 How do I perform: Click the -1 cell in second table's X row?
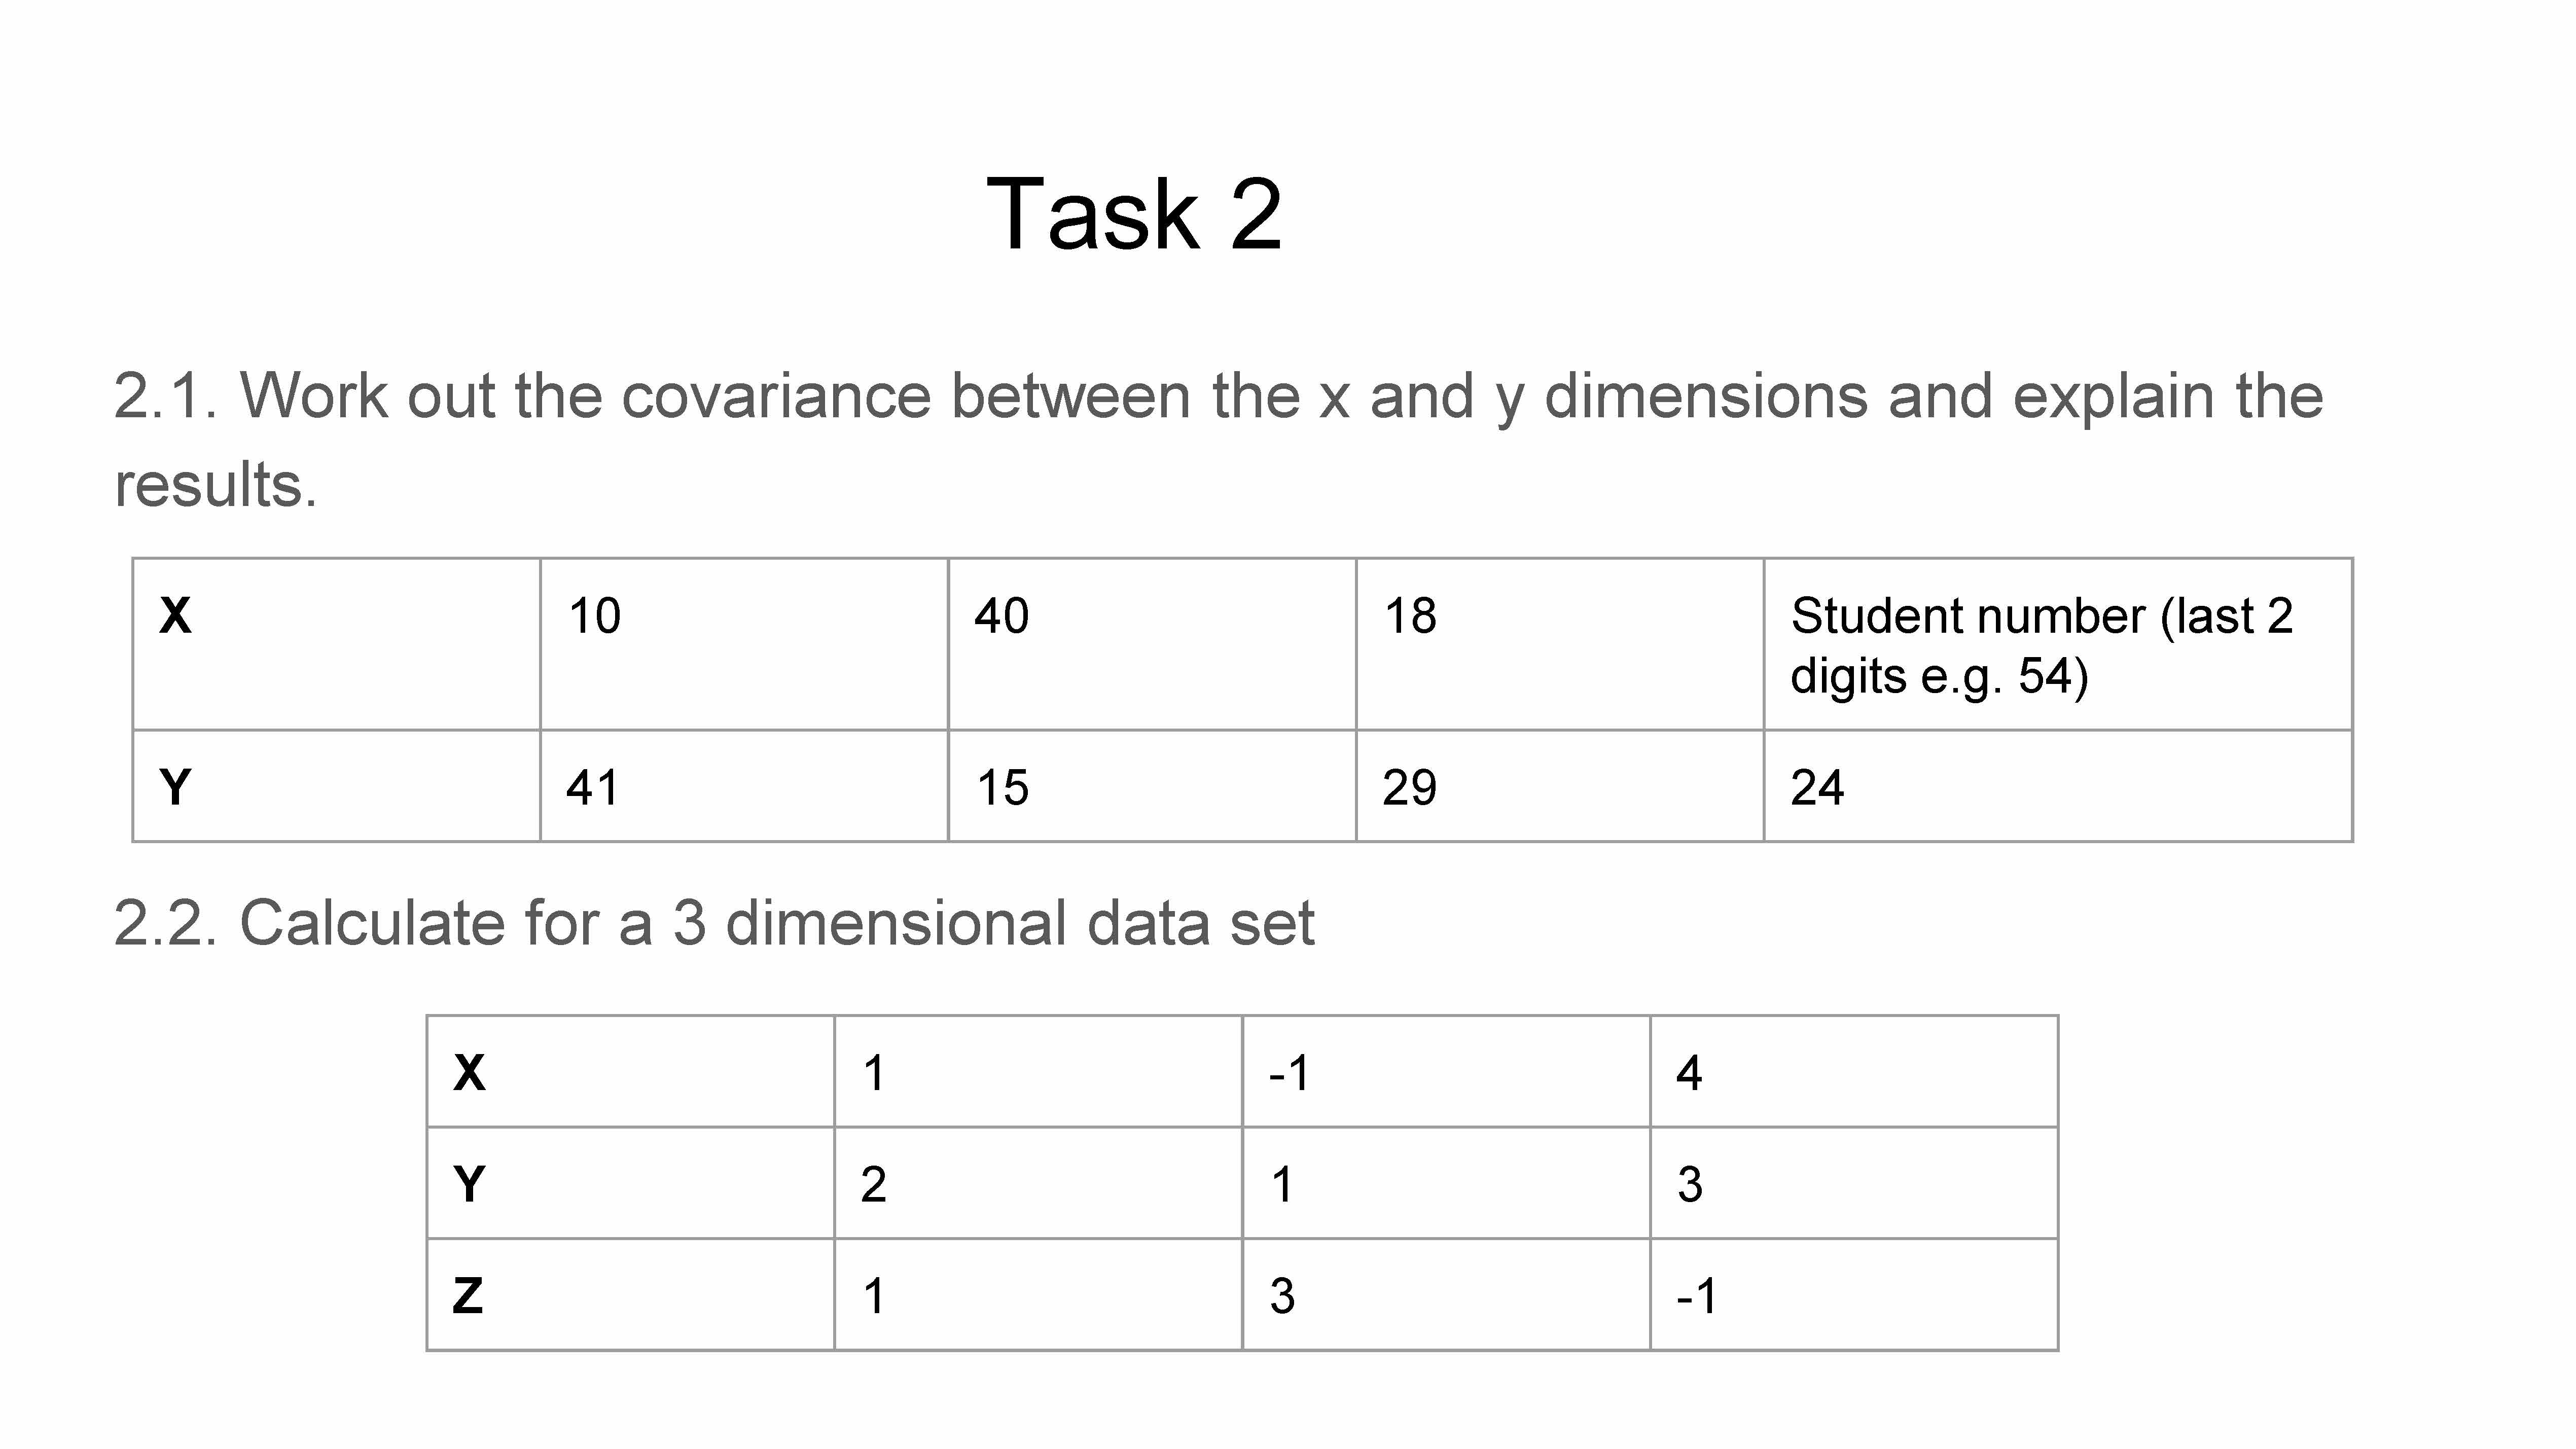click(x=1445, y=1072)
